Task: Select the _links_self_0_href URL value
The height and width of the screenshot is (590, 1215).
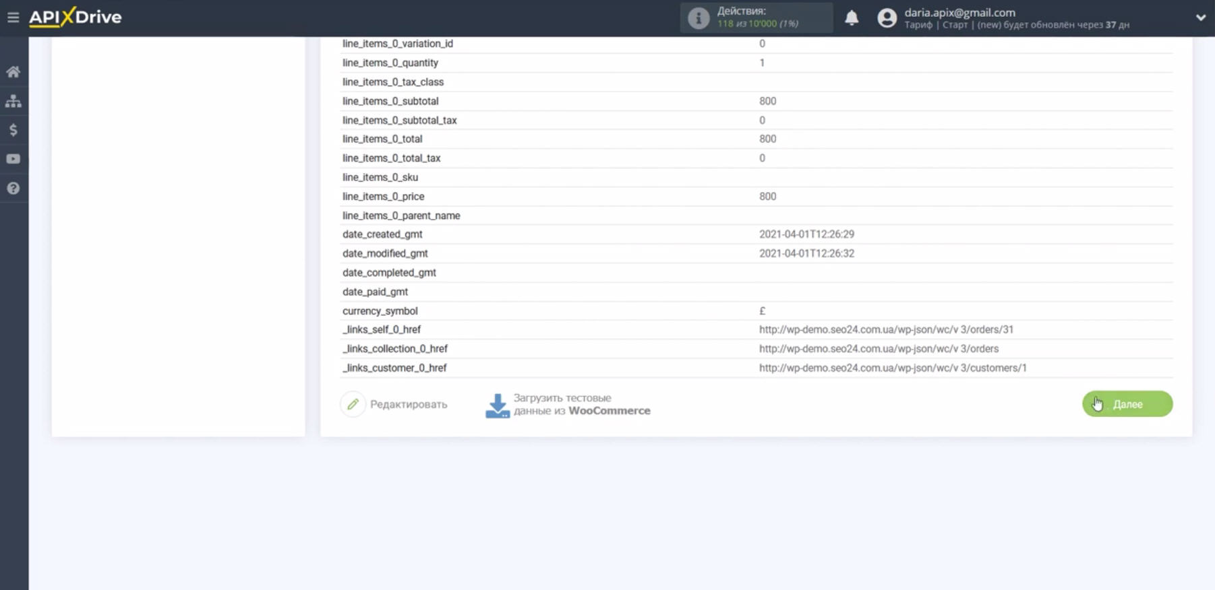Action: [x=886, y=329]
